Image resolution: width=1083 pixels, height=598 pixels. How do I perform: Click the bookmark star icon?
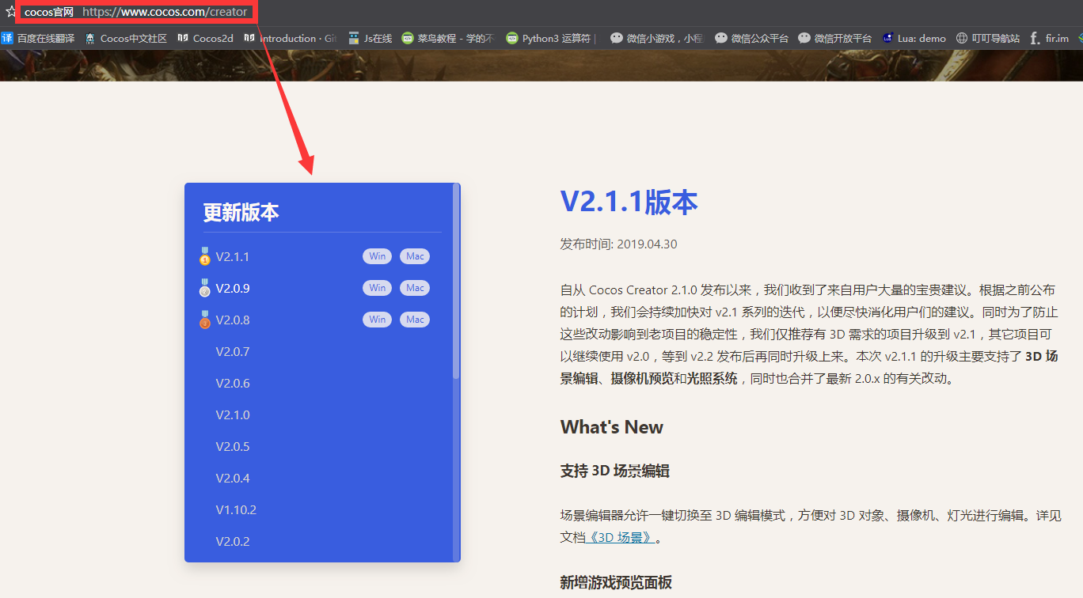click(x=11, y=12)
